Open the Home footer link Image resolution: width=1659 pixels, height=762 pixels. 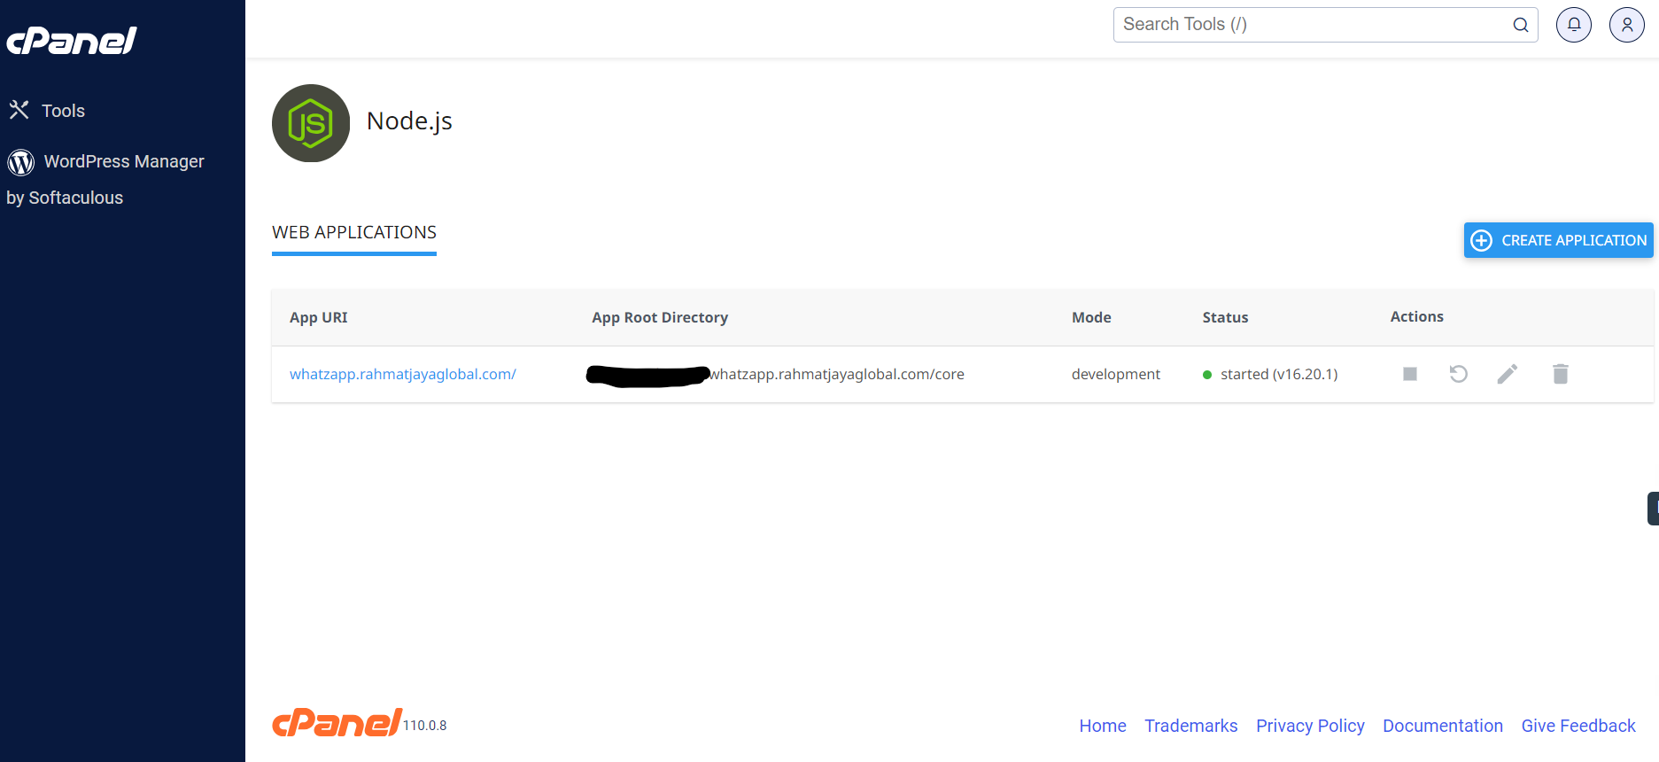click(1103, 726)
